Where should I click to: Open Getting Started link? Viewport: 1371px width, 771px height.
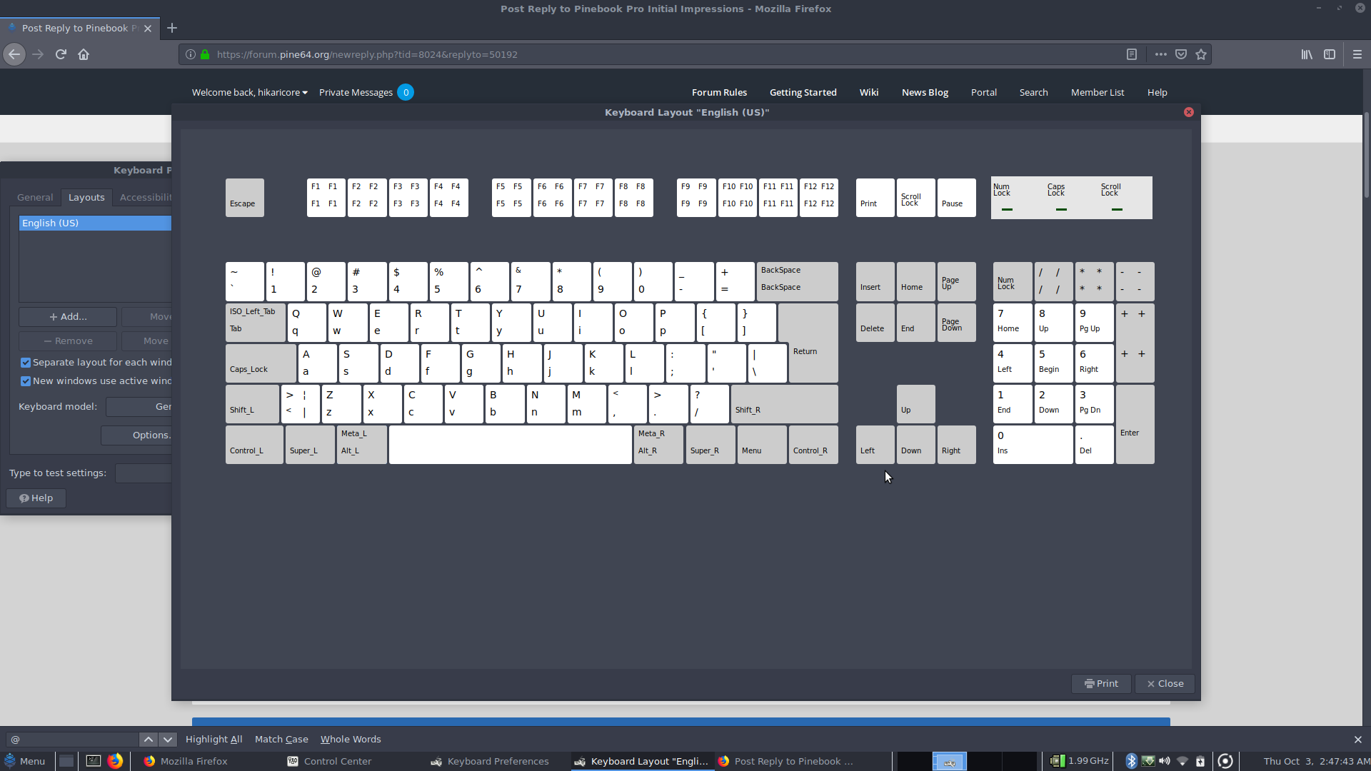click(x=803, y=93)
